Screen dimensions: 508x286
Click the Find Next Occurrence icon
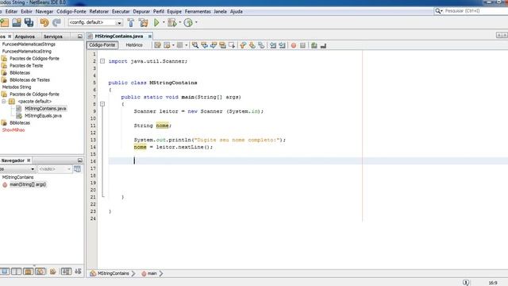click(x=214, y=45)
